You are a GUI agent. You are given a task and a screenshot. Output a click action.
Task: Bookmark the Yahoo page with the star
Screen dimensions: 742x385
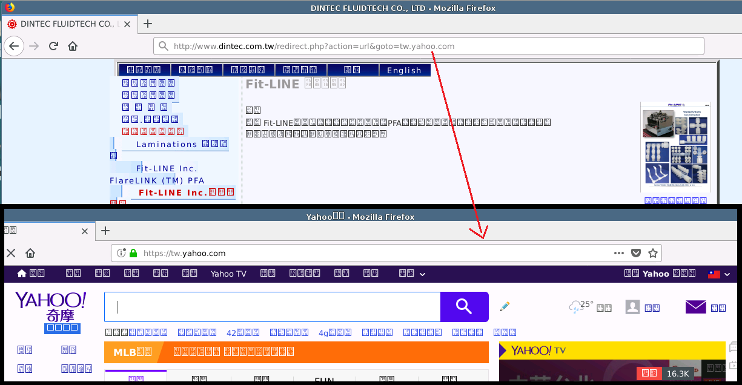(x=653, y=253)
